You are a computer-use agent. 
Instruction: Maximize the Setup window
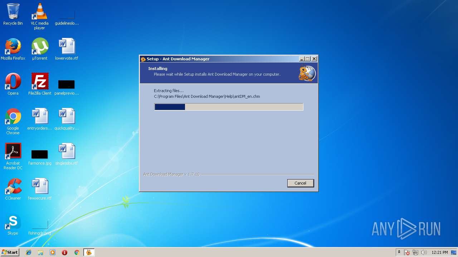pyautogui.click(x=308, y=59)
